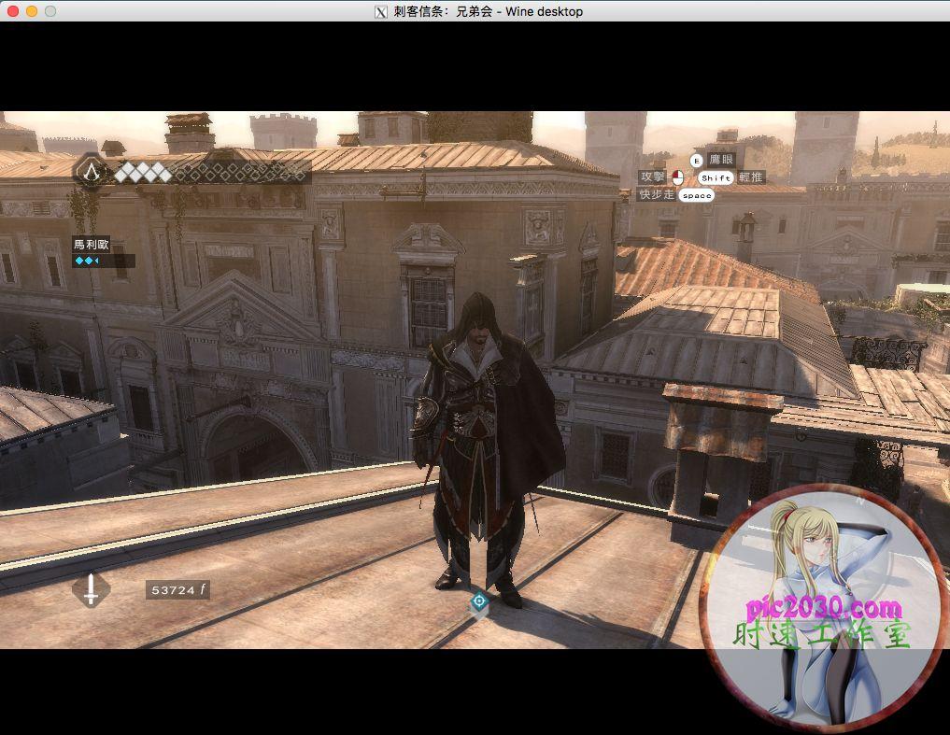Screen dimensions: 950x735
Task: Click the 輕推 gentle push label
Action: click(751, 177)
